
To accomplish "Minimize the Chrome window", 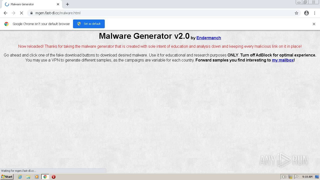I will pos(299,2).
